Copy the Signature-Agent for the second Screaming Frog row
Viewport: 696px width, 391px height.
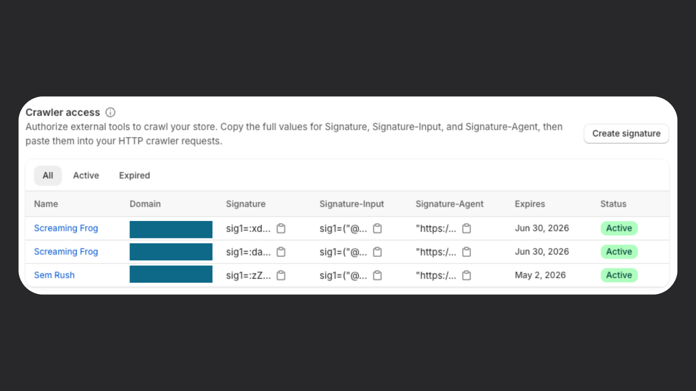[x=466, y=252]
